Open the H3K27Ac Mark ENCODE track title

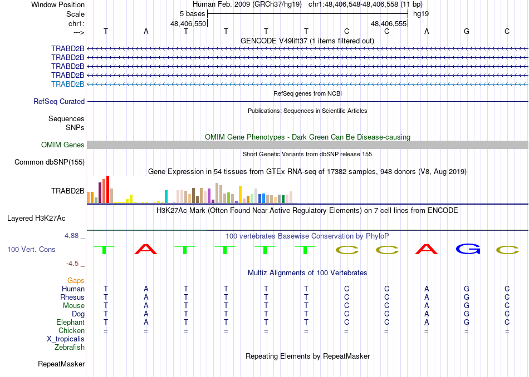pos(307,211)
